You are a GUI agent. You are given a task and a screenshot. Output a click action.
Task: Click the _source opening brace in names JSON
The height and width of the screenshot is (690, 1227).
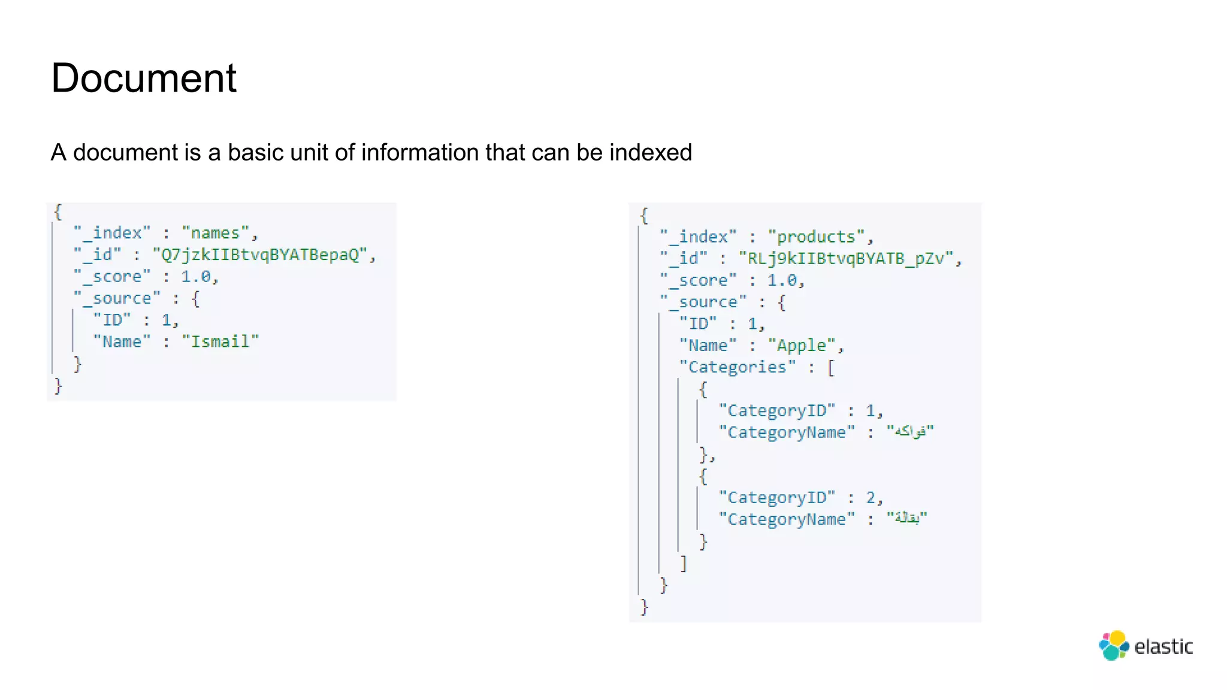point(195,298)
